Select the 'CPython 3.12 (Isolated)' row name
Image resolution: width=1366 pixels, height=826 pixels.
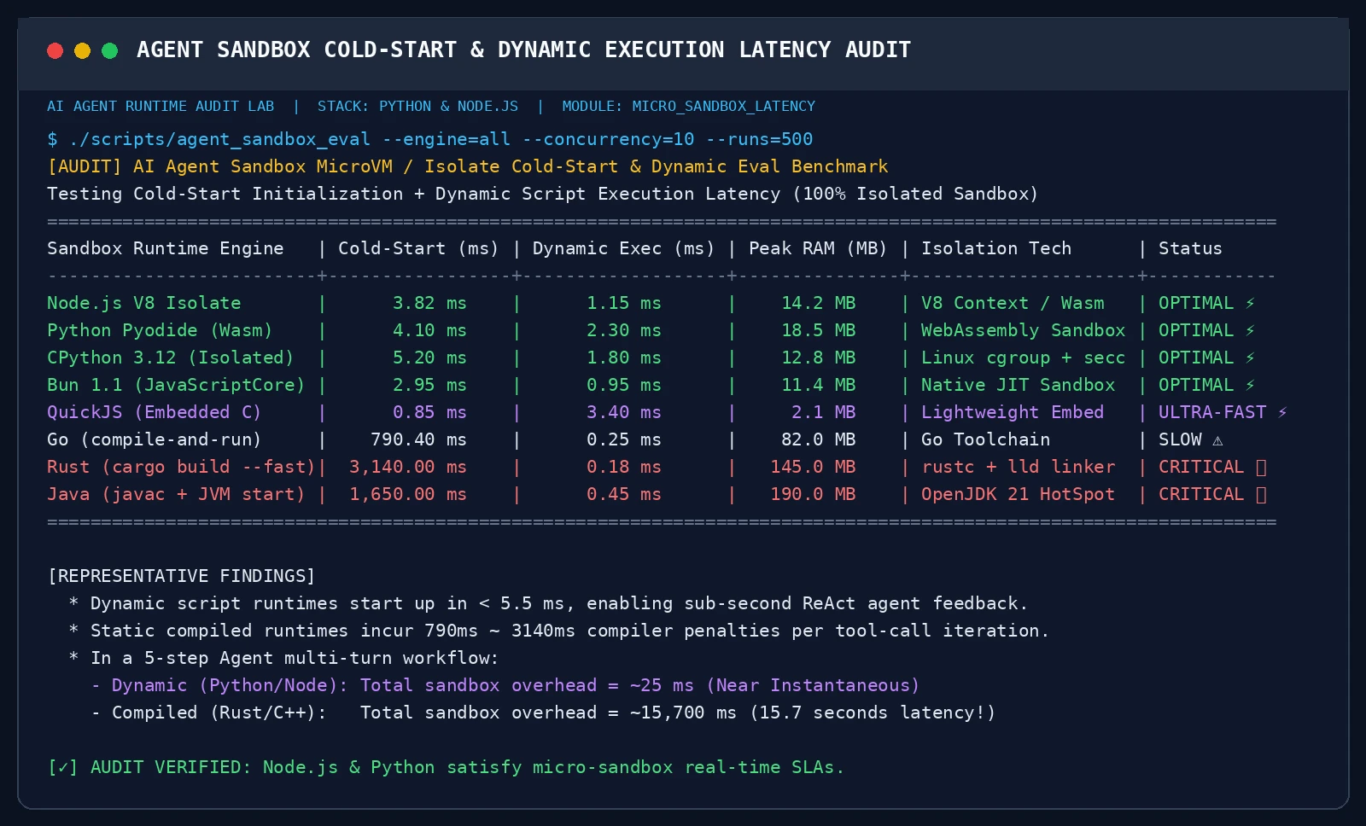click(171, 358)
